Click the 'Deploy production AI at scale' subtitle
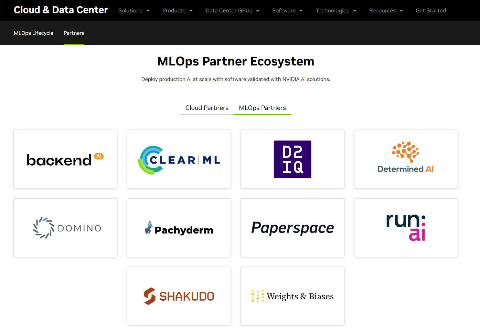 point(236,79)
